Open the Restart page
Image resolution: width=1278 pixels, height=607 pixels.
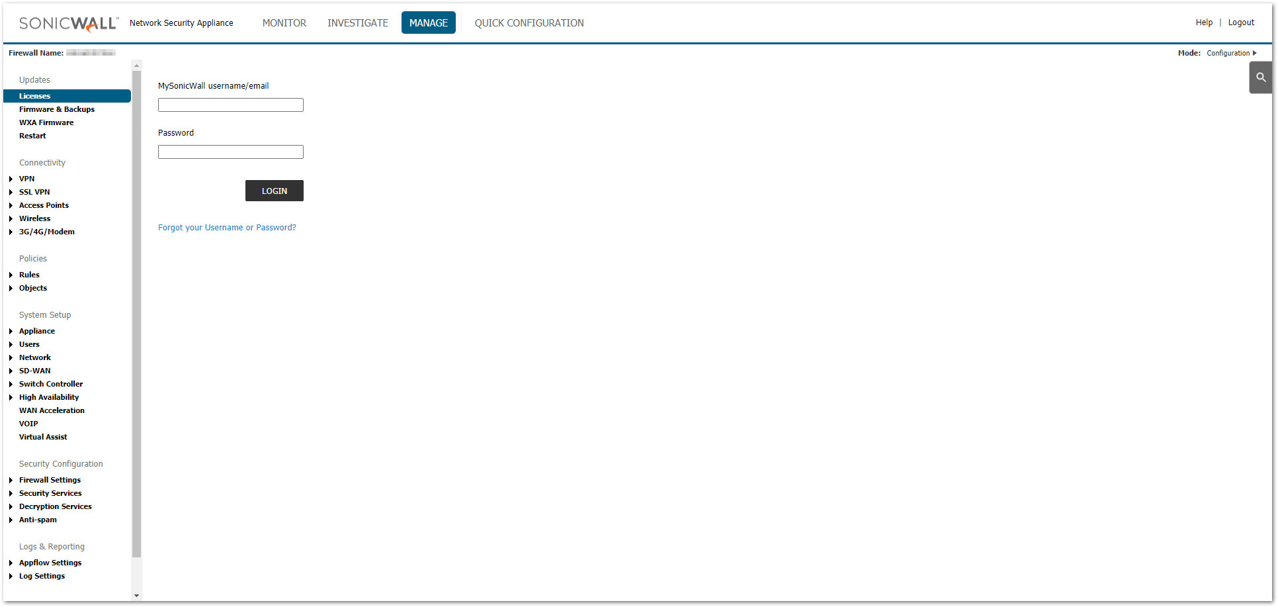(32, 136)
